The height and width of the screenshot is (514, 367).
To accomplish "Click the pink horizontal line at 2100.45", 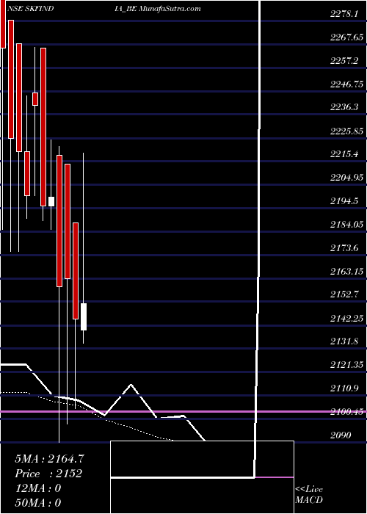I will (183, 411).
